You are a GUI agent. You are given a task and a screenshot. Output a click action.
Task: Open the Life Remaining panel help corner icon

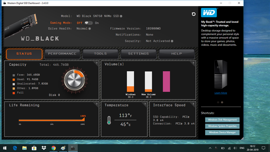pos(97,104)
